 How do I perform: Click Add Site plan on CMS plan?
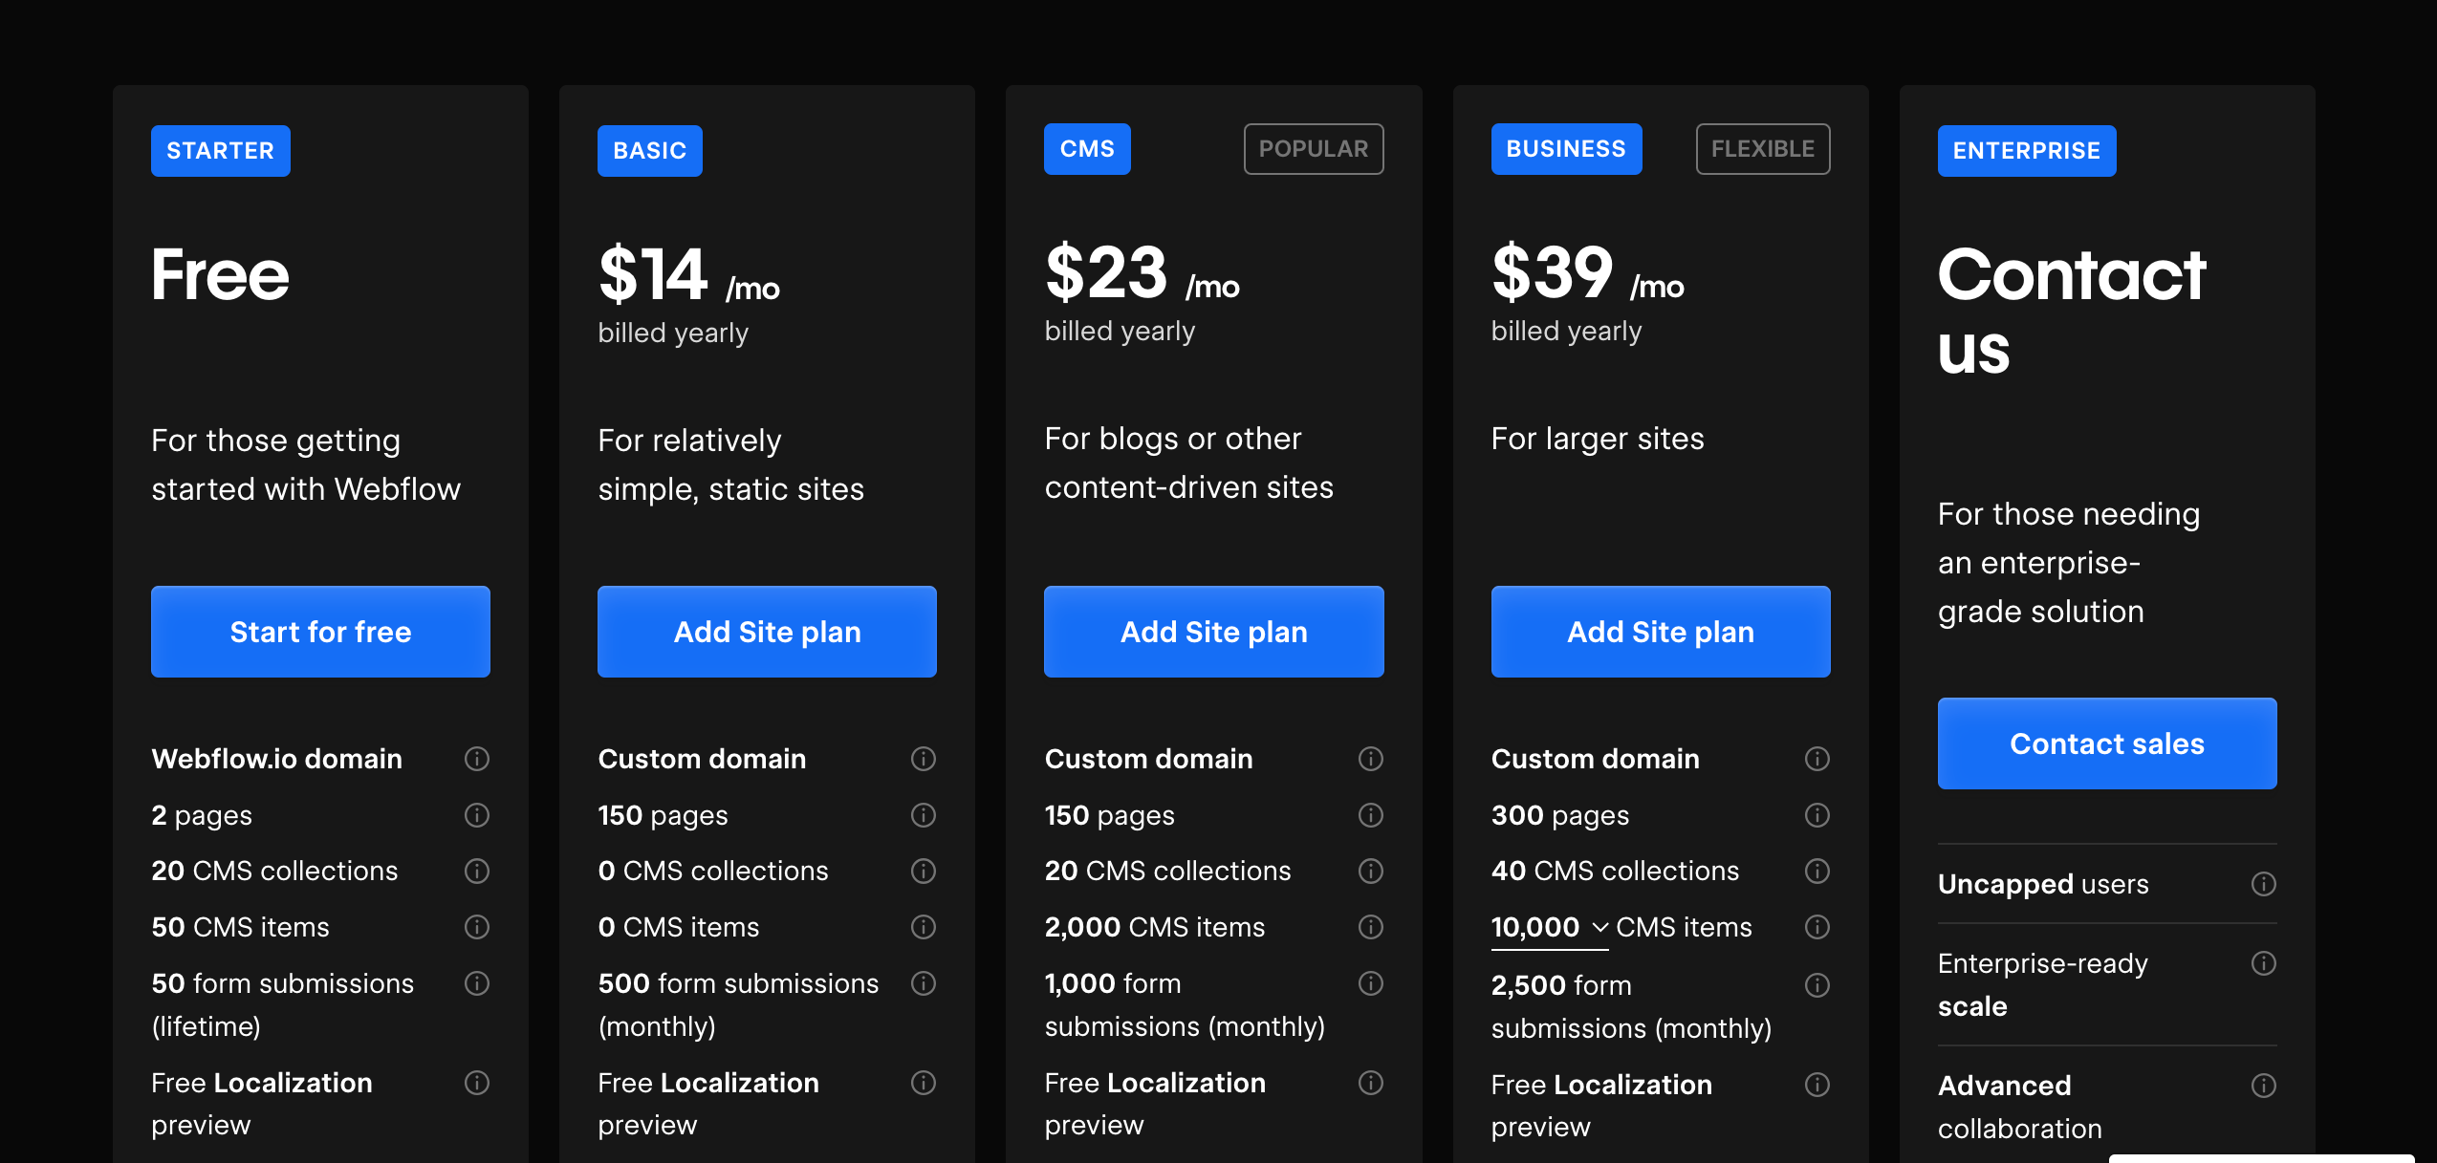pyautogui.click(x=1214, y=632)
